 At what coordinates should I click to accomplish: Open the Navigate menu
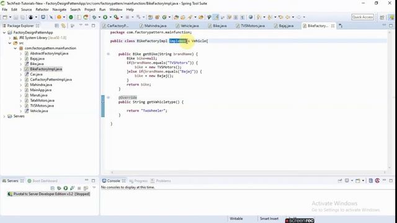60,9
